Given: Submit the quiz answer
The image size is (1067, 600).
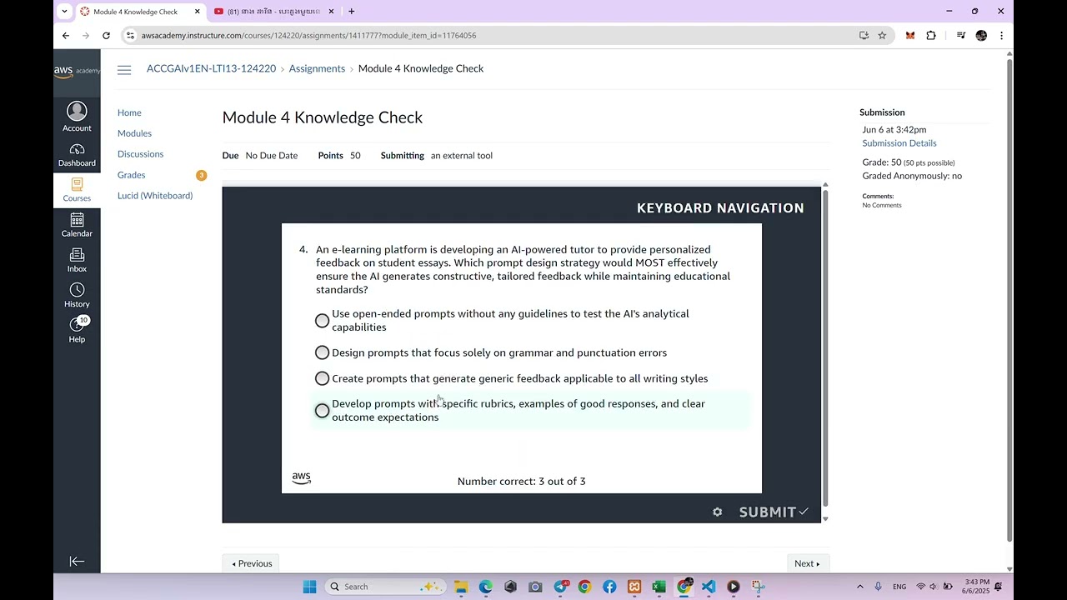Looking at the screenshot, I should (773, 512).
